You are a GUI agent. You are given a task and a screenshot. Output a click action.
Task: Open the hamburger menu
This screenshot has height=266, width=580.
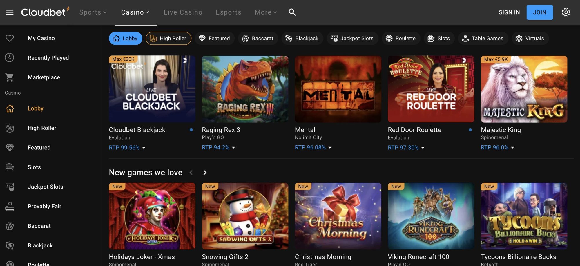[x=10, y=12]
